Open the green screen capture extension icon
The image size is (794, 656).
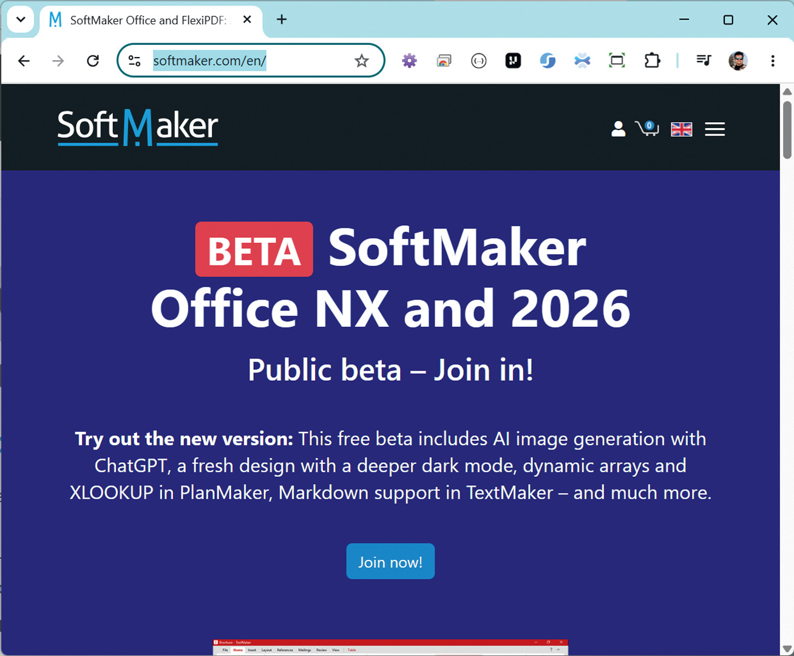pyautogui.click(x=617, y=61)
